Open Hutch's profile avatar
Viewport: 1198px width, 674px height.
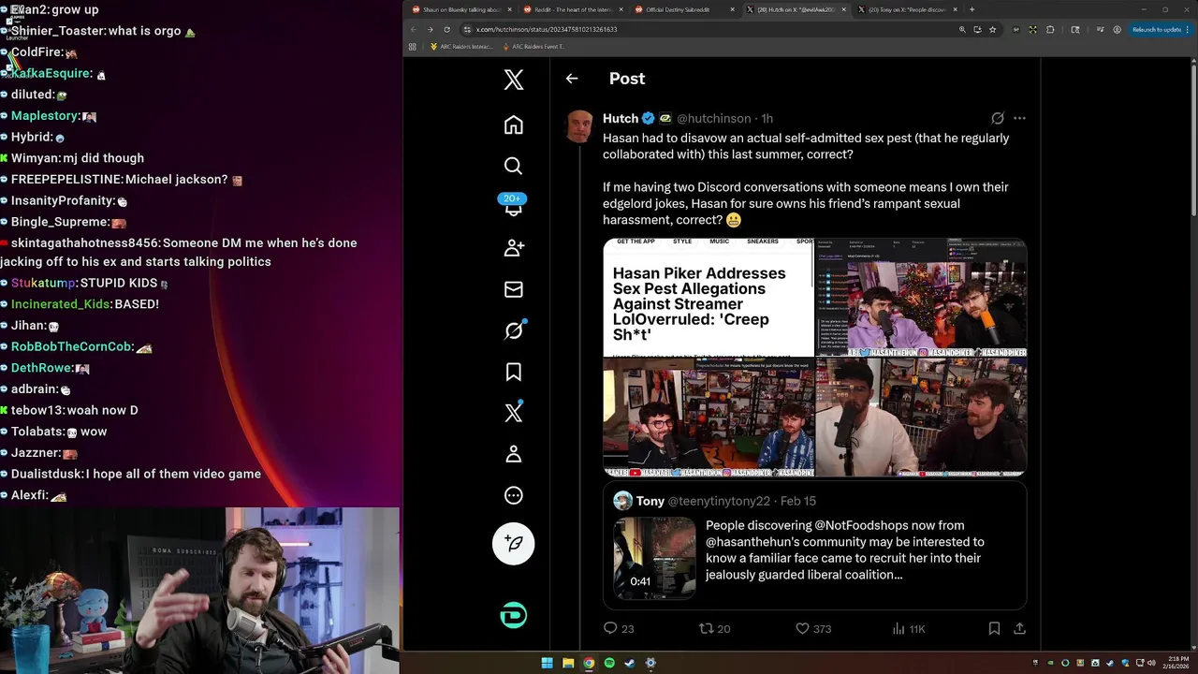(x=579, y=125)
